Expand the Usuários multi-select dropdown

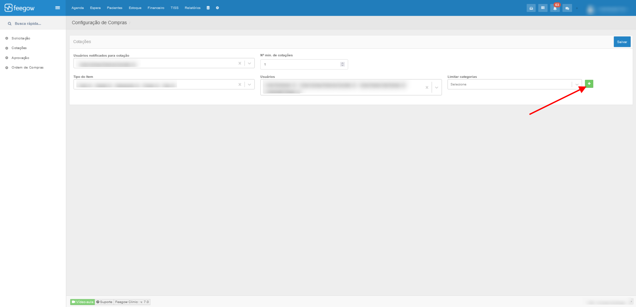point(436,87)
